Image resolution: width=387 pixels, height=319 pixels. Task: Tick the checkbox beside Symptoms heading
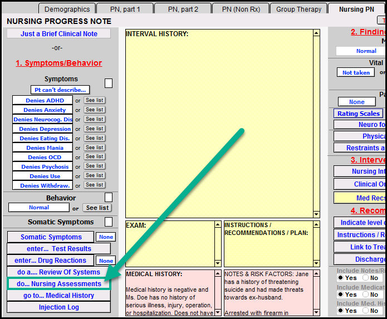click(x=109, y=83)
